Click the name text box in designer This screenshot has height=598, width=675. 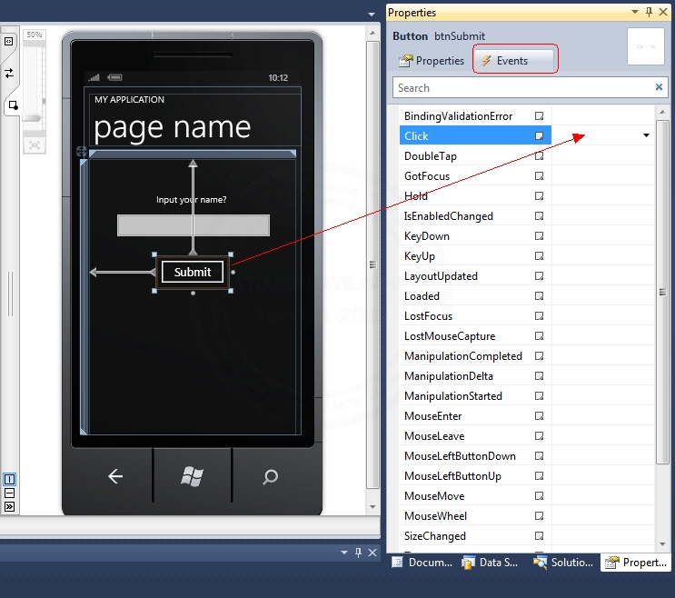pyautogui.click(x=194, y=225)
